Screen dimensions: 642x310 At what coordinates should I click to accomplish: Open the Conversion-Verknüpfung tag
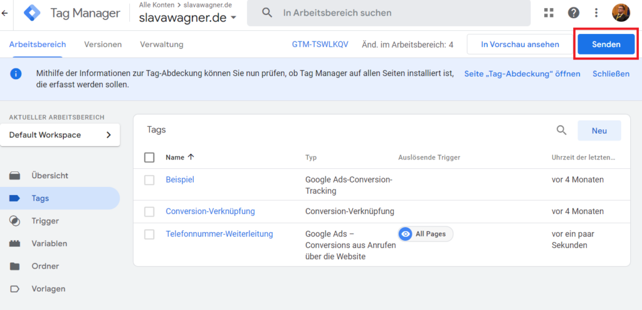[210, 211]
